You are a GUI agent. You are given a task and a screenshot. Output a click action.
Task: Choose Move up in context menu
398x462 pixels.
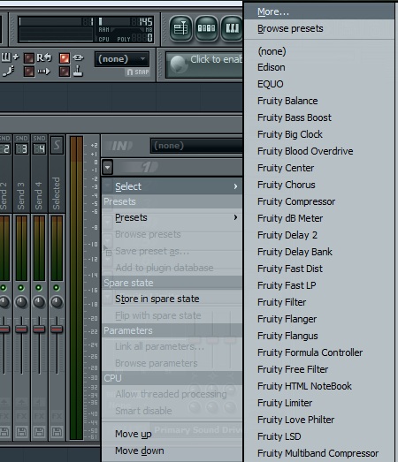pyautogui.click(x=172, y=434)
